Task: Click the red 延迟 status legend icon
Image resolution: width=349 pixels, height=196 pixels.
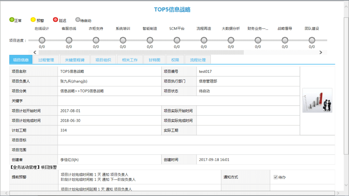Action: pos(55,20)
